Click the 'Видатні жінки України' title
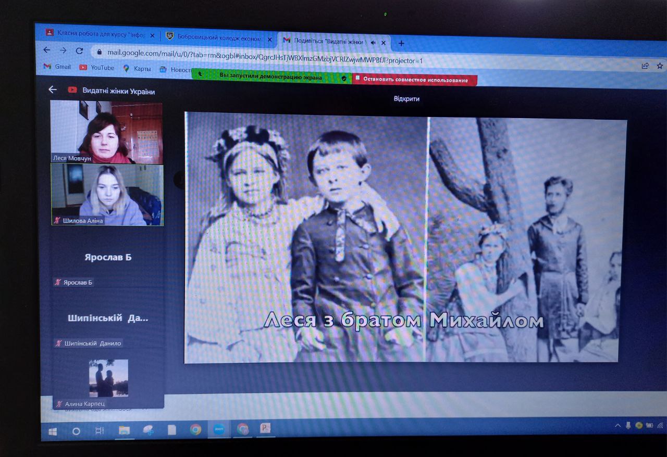Image resolution: width=667 pixels, height=457 pixels. (119, 92)
